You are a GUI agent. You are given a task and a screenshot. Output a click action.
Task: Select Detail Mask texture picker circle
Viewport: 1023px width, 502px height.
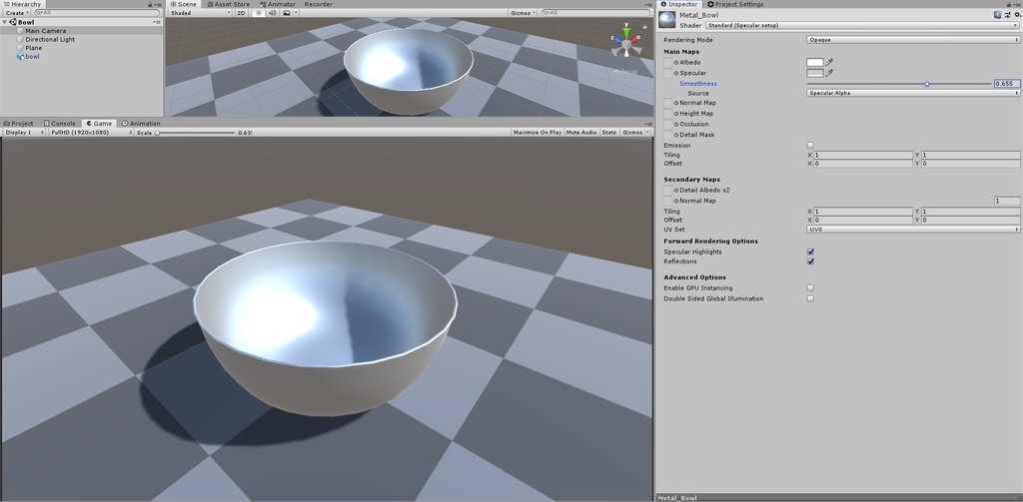tap(676, 135)
